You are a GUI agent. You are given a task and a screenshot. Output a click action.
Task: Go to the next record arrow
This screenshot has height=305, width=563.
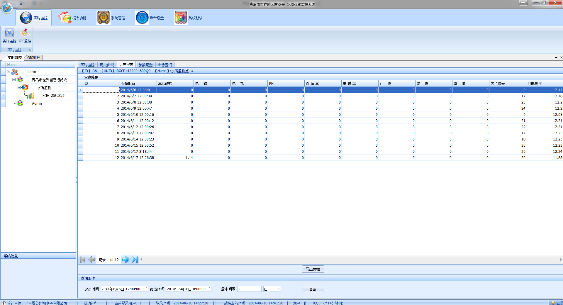126,260
